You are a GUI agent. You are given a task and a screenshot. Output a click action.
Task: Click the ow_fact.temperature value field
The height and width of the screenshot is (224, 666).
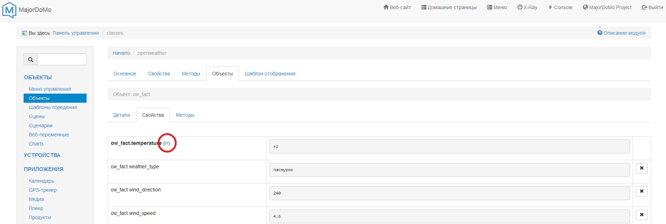449,146
